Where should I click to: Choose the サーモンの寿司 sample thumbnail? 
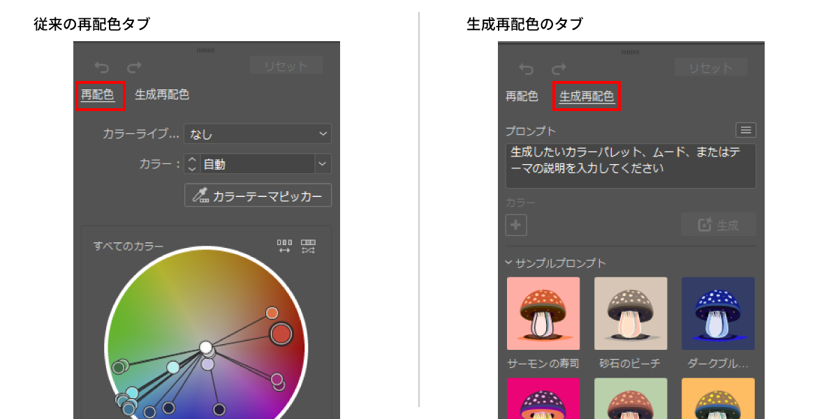pyautogui.click(x=543, y=314)
